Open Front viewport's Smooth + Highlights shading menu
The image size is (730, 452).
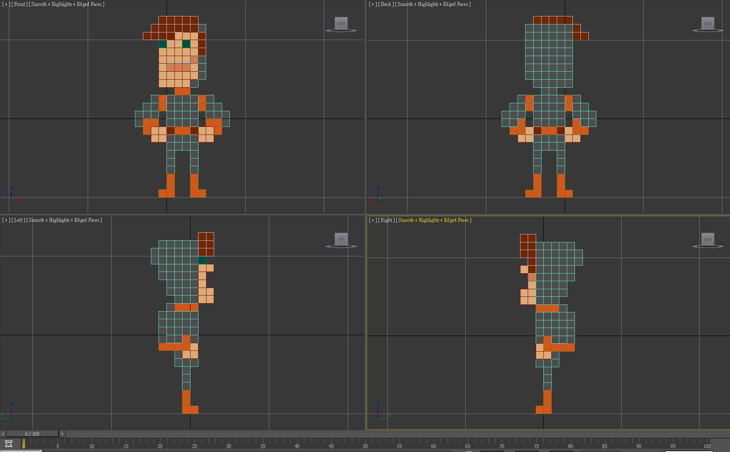(x=67, y=4)
